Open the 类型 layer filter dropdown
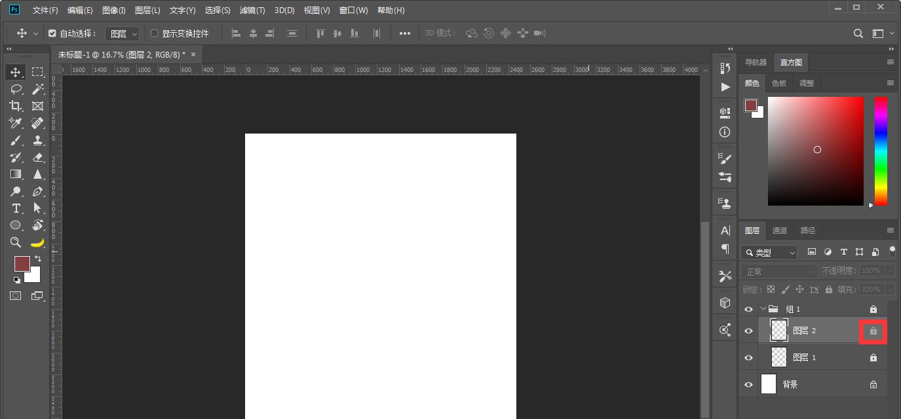Screen dimensions: 901x419 tap(769, 252)
